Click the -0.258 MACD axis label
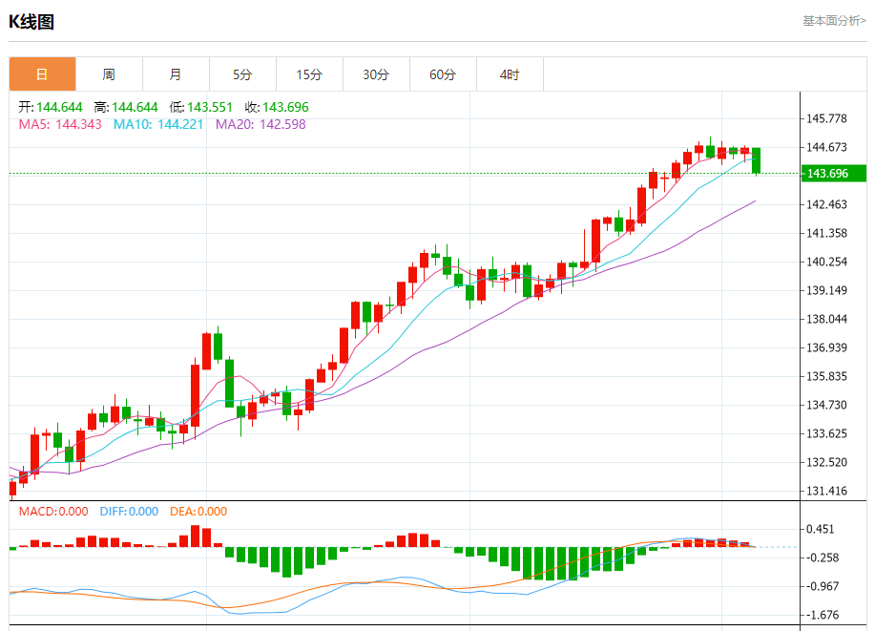 click(x=823, y=557)
